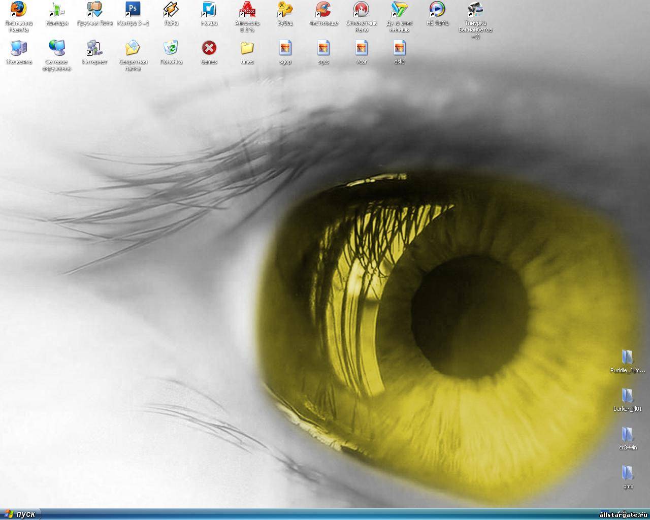Launch Alcohol 120% shortcut Алкохоль

(x=247, y=10)
